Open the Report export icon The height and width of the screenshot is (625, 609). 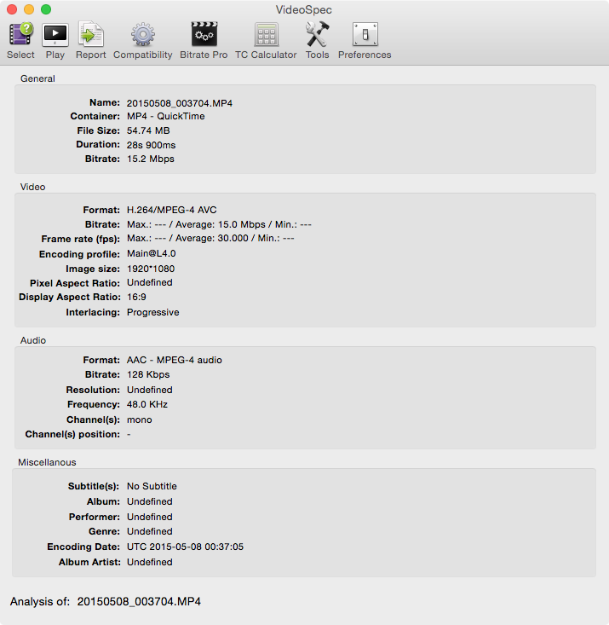click(x=91, y=34)
